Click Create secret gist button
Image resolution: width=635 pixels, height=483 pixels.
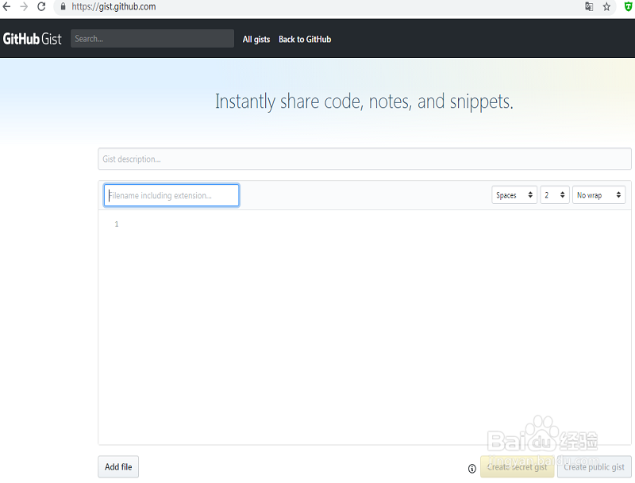point(518,467)
